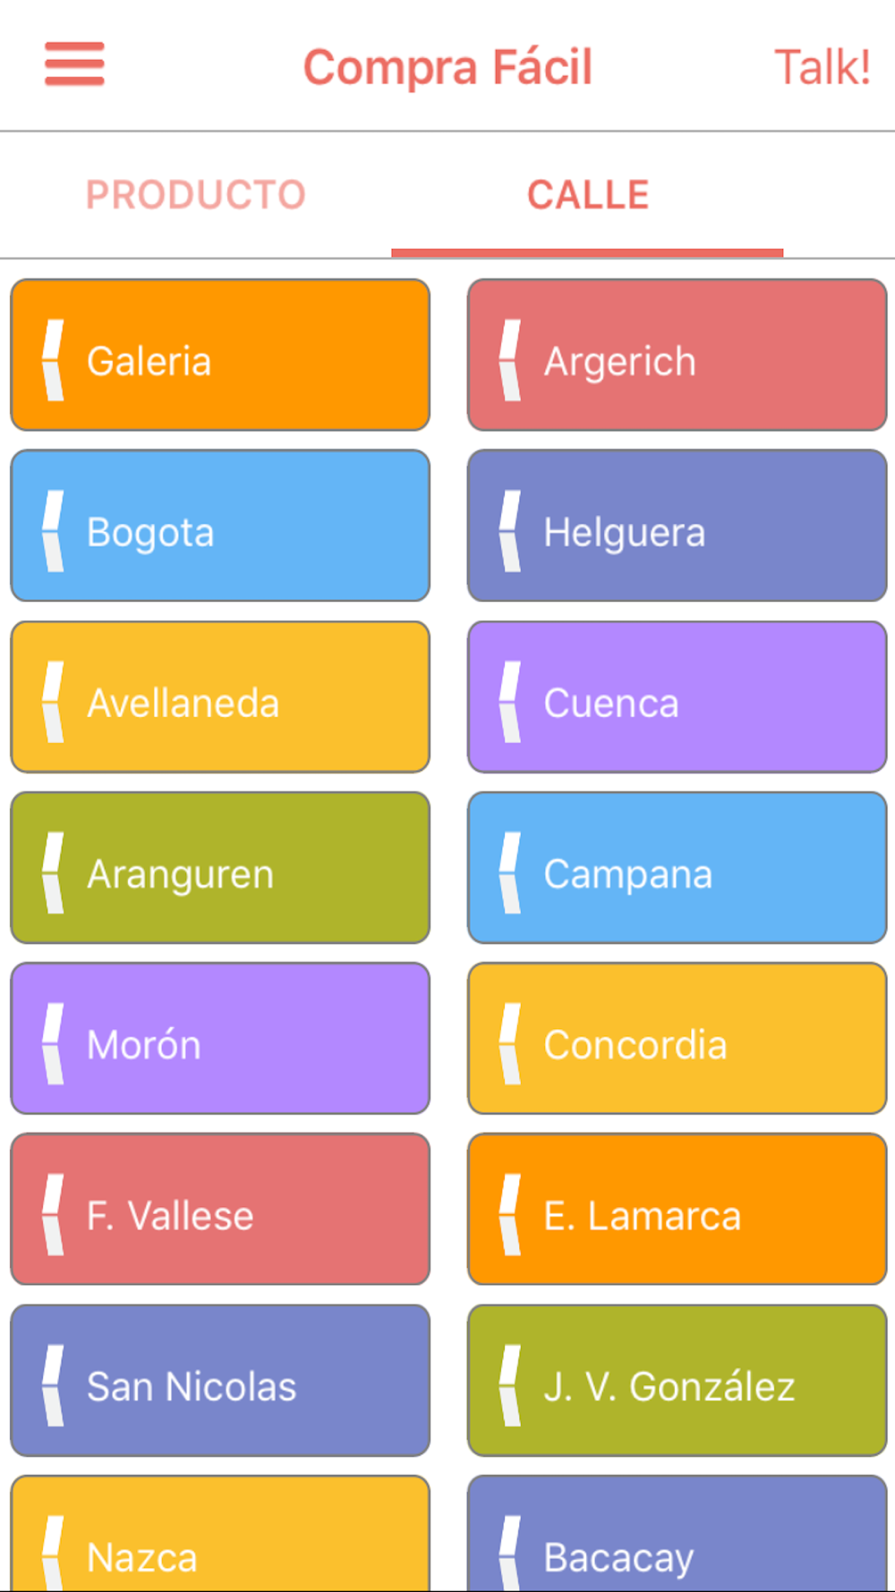Tap the street icon on Helguera
The height and width of the screenshot is (1592, 895).
click(510, 531)
